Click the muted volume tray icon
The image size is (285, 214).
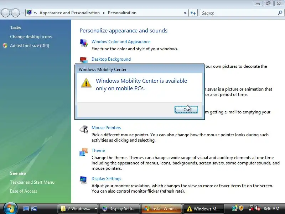pyautogui.click(x=258, y=208)
